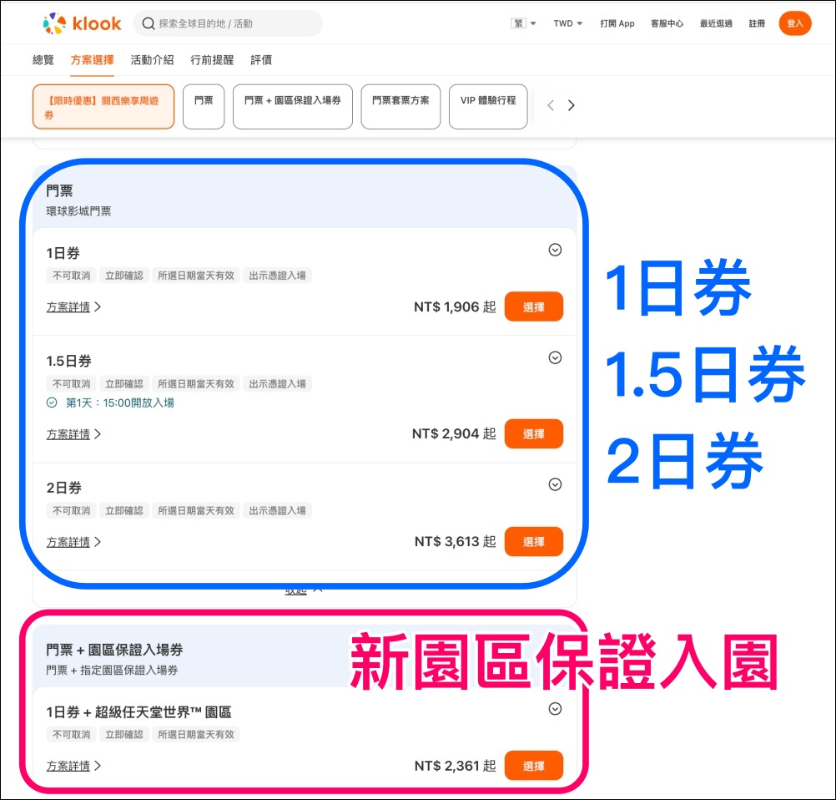Click the next arrow in chip carousel

pos(571,106)
